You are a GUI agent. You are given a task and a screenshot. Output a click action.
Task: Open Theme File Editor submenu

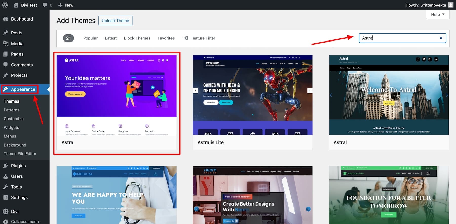[x=20, y=154]
